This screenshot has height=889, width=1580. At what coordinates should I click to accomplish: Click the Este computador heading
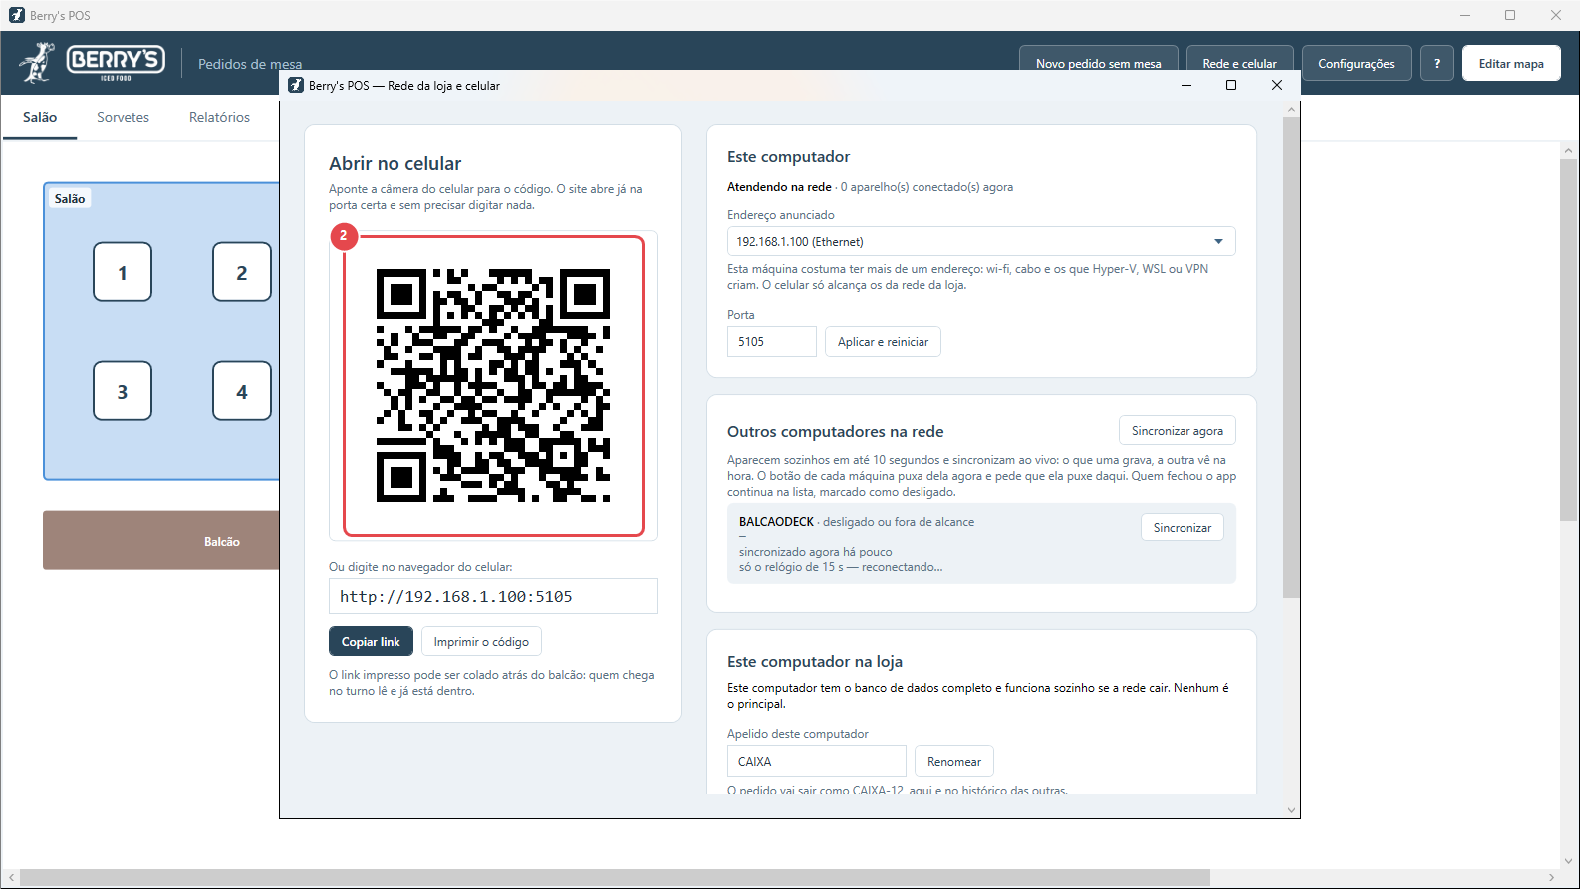pos(788,156)
